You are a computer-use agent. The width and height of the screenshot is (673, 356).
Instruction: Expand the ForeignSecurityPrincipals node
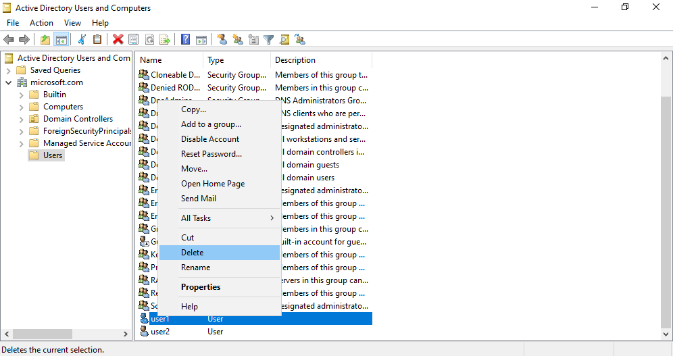click(x=22, y=131)
